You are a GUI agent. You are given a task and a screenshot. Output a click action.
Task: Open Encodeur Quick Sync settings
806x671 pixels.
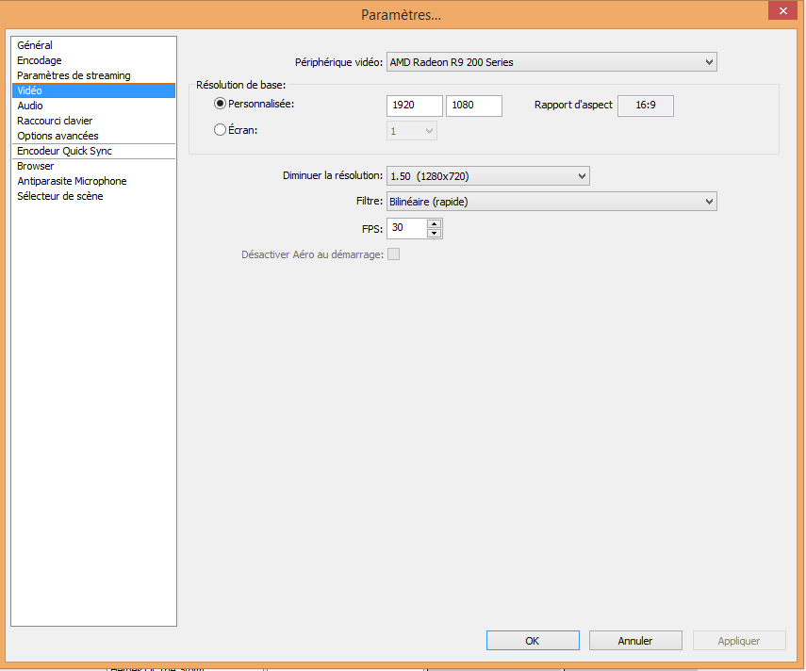(x=93, y=151)
